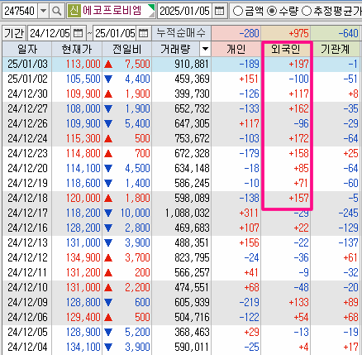
Task: Click the 누적순매수 label
Action: (181, 33)
